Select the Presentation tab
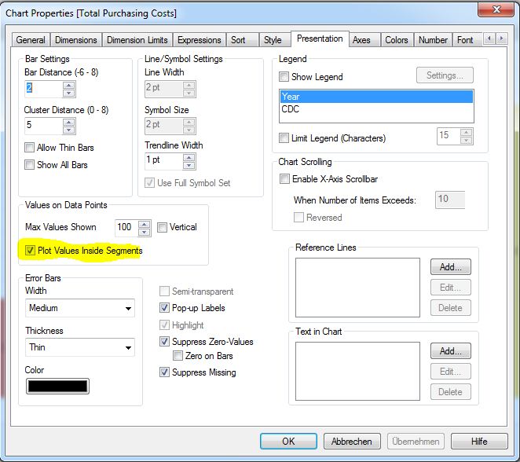 (x=320, y=38)
